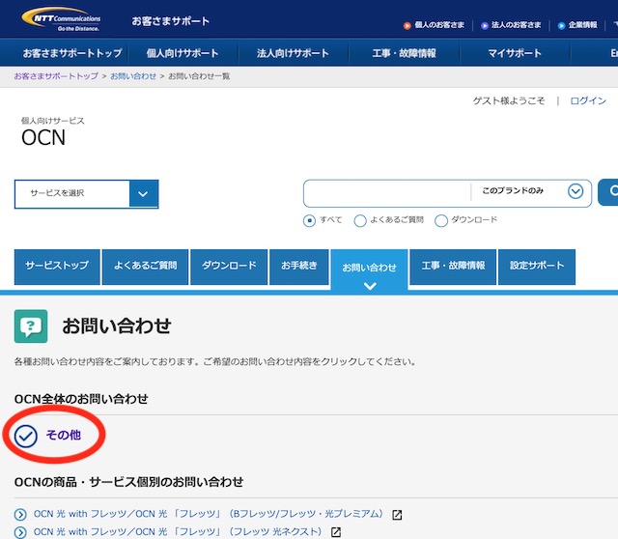Open the サービスを選択 dropdown

(86, 194)
